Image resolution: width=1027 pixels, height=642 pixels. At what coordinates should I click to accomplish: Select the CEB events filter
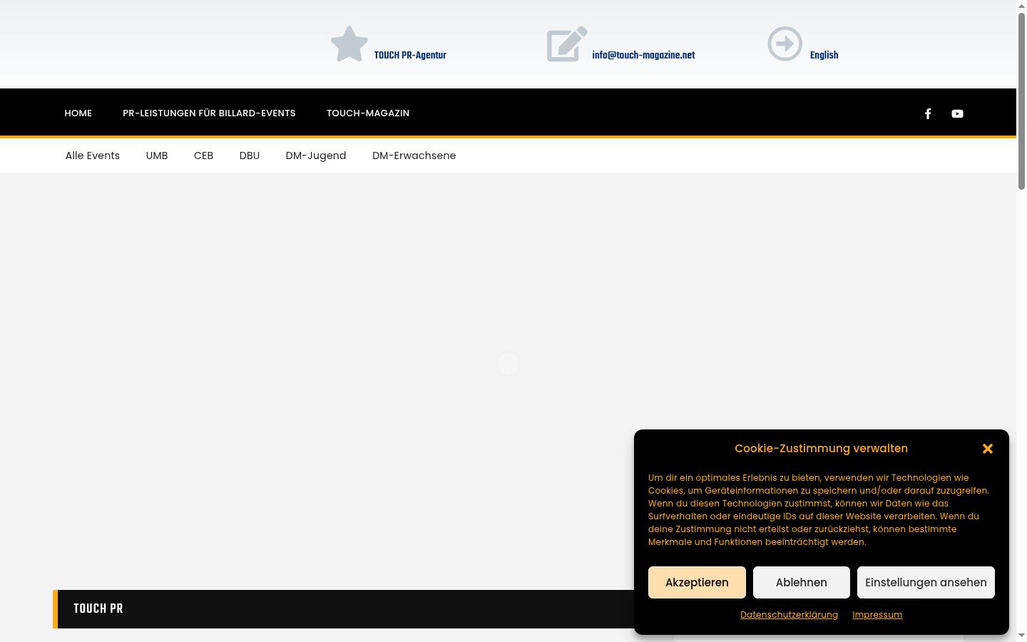pyautogui.click(x=203, y=156)
